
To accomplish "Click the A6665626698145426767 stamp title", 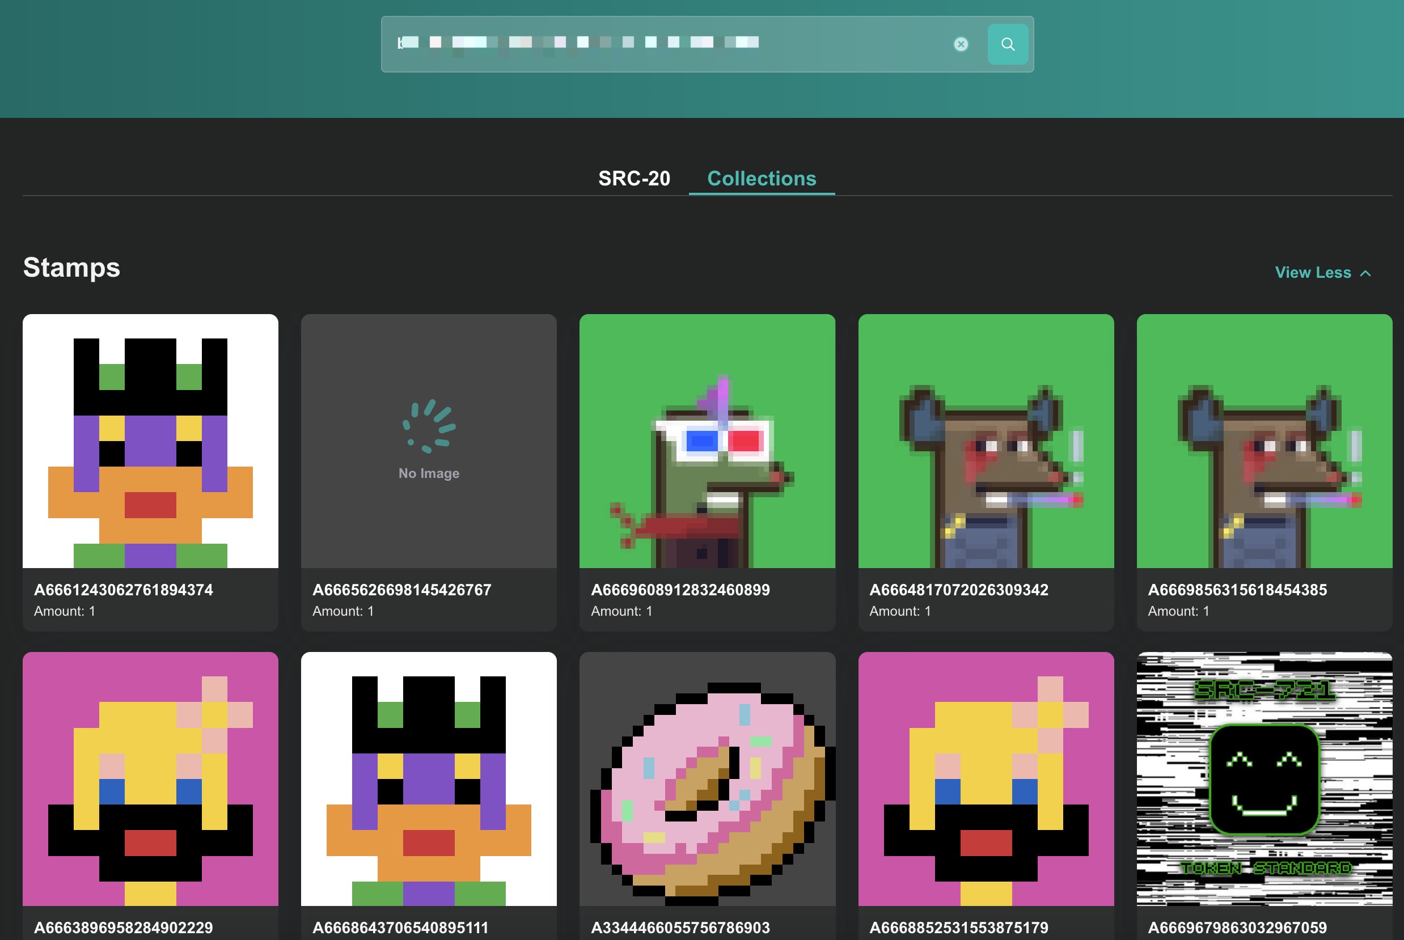I will pyautogui.click(x=401, y=590).
